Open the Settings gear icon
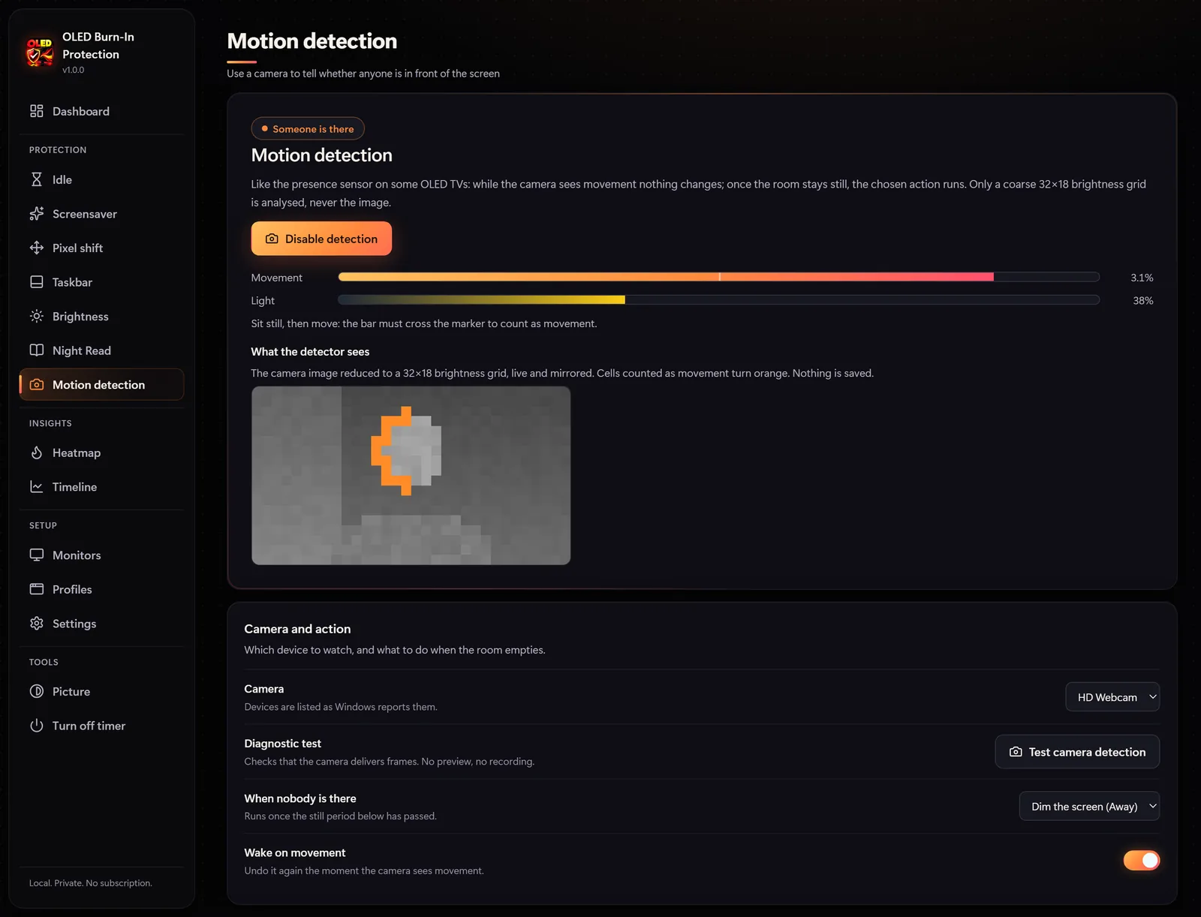This screenshot has height=917, width=1201. pos(36,624)
